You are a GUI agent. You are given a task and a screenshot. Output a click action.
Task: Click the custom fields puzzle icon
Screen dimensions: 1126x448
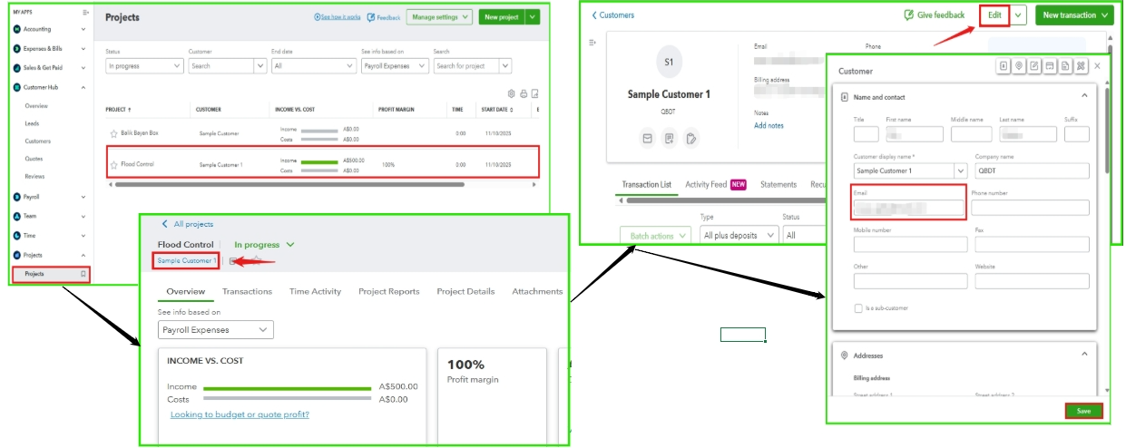[x=1081, y=66]
